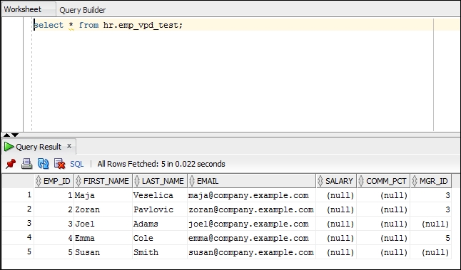This screenshot has width=461, height=270.
Task: Click the red pin icon in the results toolbar
Action: [11, 164]
